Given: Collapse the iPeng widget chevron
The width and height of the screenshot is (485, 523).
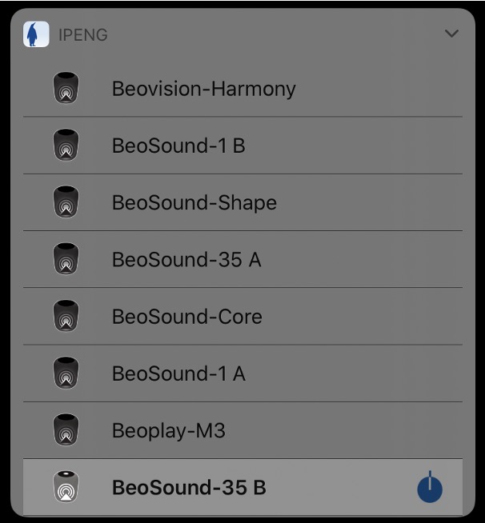Looking at the screenshot, I should pos(451,34).
